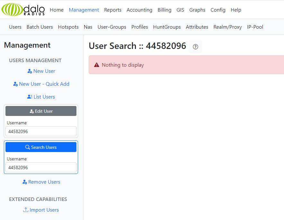Image resolution: width=284 pixels, height=220 pixels.
Task: Open the GIS menu
Action: (180, 10)
